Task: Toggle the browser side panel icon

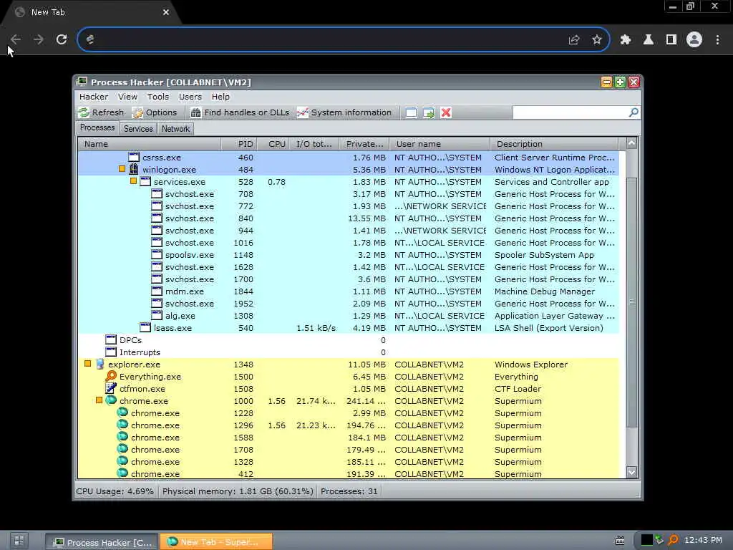Action: click(671, 39)
